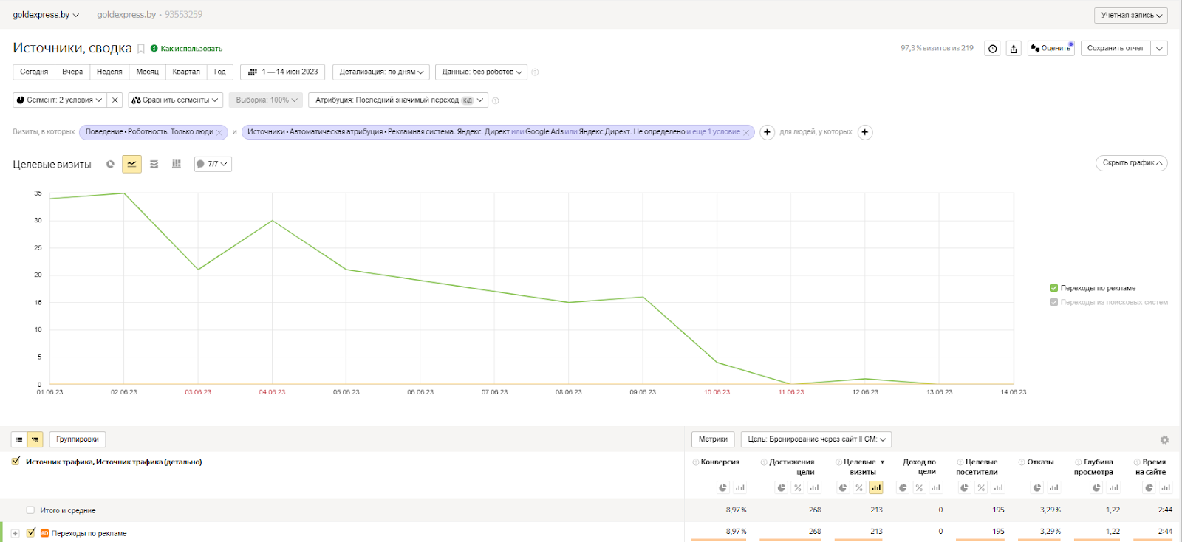Switch the chart to pie chart view
This screenshot has width=1182, height=542.
tap(110, 164)
